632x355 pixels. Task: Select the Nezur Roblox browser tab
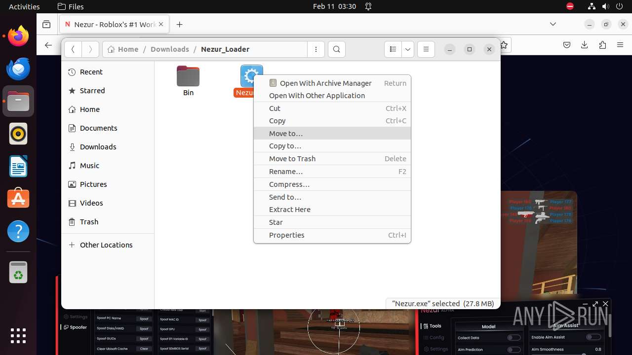click(115, 24)
